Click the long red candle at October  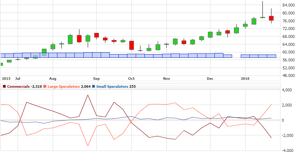[x=131, y=45]
